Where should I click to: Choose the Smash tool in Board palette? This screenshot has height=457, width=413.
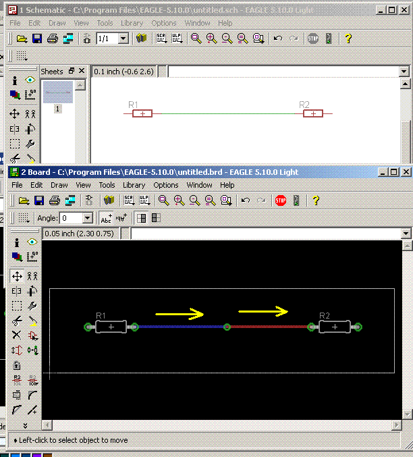tap(17, 395)
